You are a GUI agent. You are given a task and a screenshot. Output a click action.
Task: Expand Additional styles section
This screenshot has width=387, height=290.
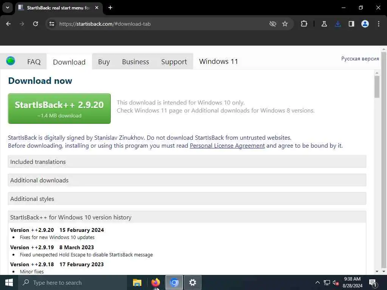click(187, 199)
